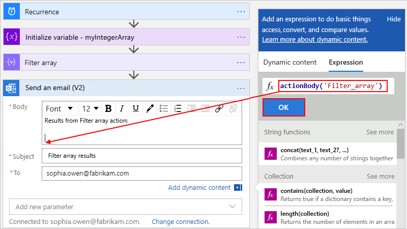Select the Expression tab

pos(346,62)
